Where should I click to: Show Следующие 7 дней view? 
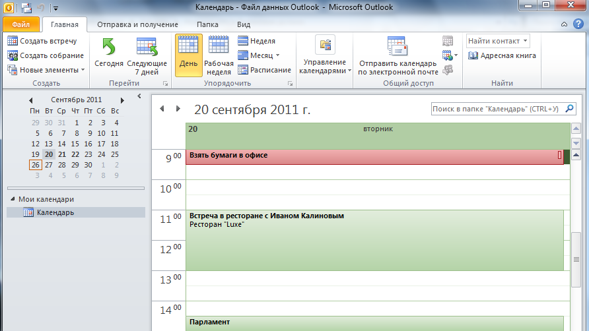(x=147, y=55)
